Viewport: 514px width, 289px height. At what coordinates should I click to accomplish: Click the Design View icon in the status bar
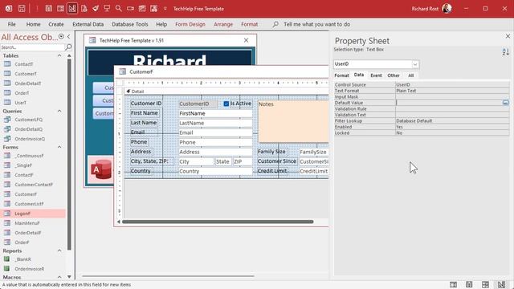[501, 285]
